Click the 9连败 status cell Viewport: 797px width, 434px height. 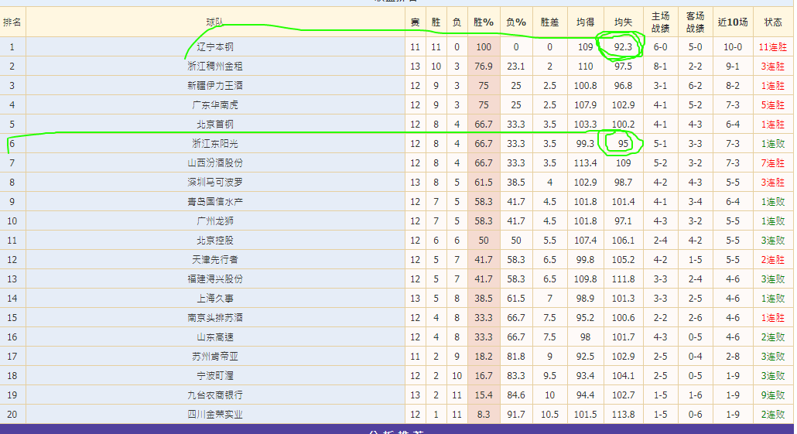pyautogui.click(x=773, y=395)
